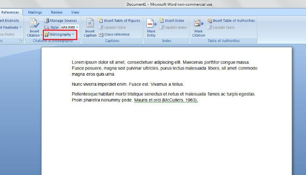The height and width of the screenshot is (175, 306).
Task: Click the Mark Citation icon
Action: (198, 24)
